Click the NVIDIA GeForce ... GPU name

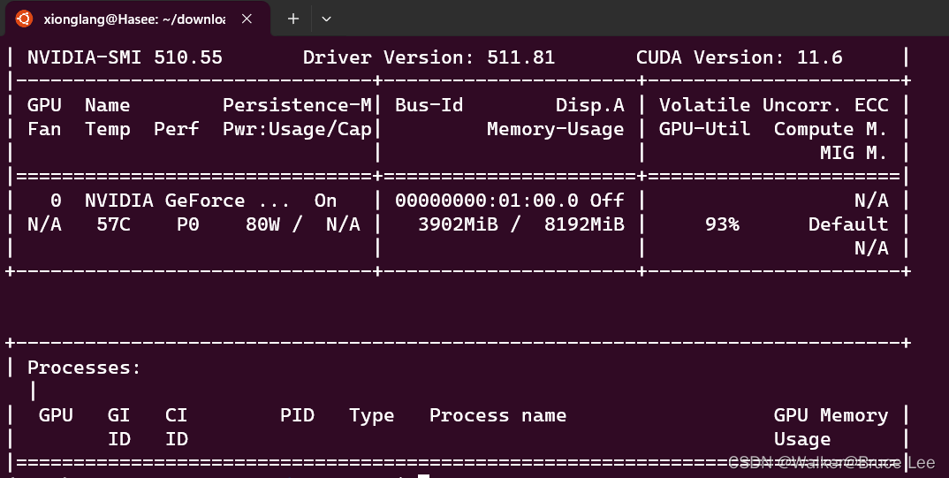[x=187, y=201]
